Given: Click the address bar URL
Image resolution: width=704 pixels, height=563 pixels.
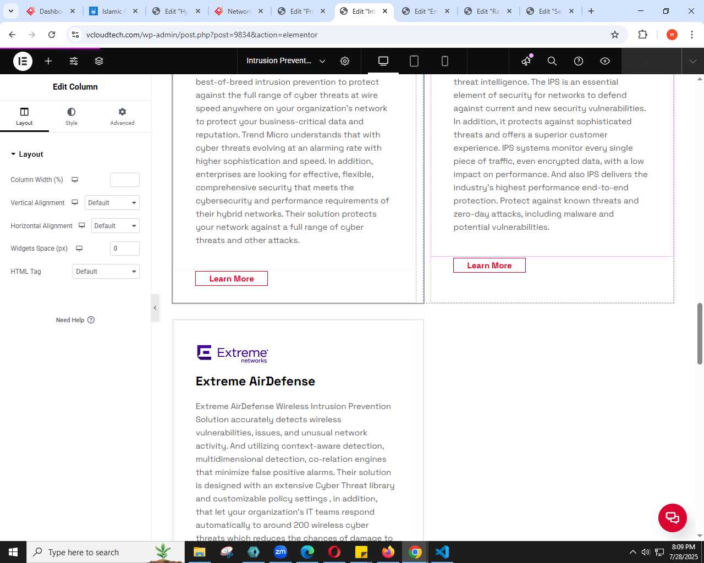Looking at the screenshot, I should click(202, 35).
